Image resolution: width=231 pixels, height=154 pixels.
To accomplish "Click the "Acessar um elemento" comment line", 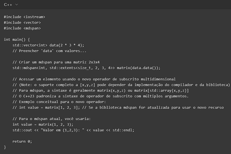I will click(94, 79).
